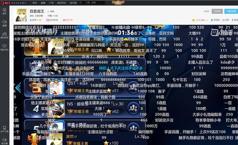The width and height of the screenshot is (238, 145).
Task: Click the share icon under follow button
Action: click(223, 20)
